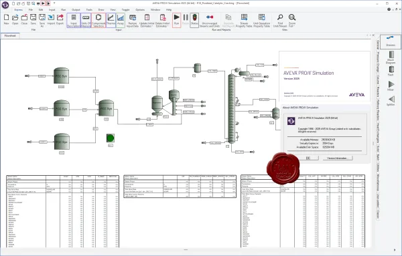Click the quick-access run icon in title bar
402x256 pixels.
[43, 3]
